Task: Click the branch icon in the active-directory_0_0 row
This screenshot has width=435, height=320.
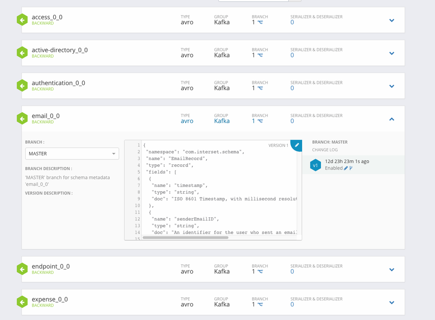Action: click(260, 55)
